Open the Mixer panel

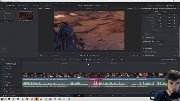pos(150,6)
